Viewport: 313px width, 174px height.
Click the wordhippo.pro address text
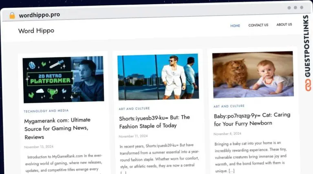[39, 15]
